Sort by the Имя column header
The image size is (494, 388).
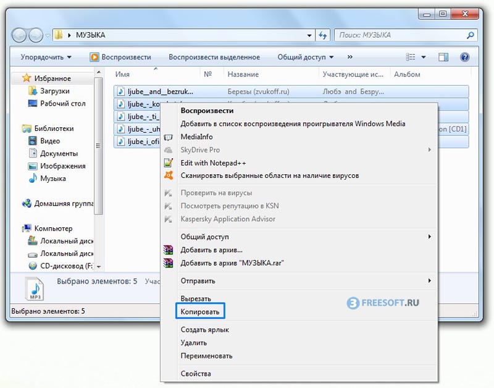click(122, 74)
